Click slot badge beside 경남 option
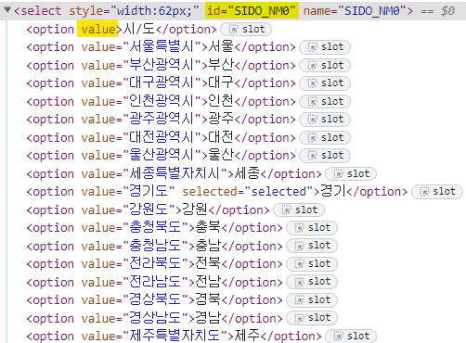Viewport: 466px width, 343px height. [312, 318]
